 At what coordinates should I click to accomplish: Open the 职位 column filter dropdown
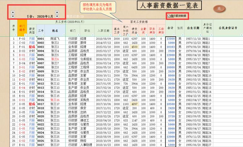[x=93, y=35]
